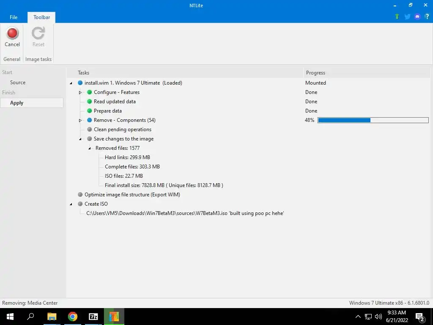This screenshot has width=433, height=325.
Task: Click grey dot beside Optimize image file structure
Action: pos(80,195)
